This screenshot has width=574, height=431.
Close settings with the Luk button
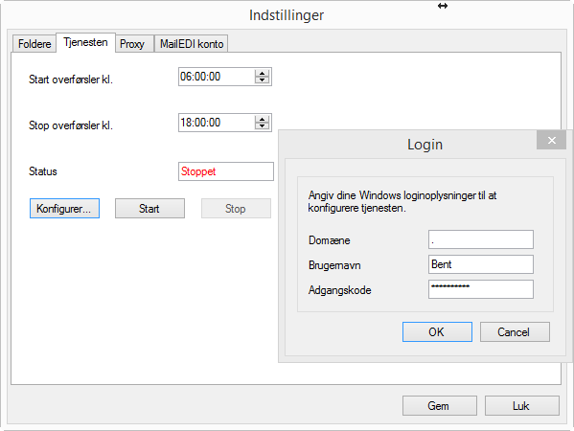[522, 405]
